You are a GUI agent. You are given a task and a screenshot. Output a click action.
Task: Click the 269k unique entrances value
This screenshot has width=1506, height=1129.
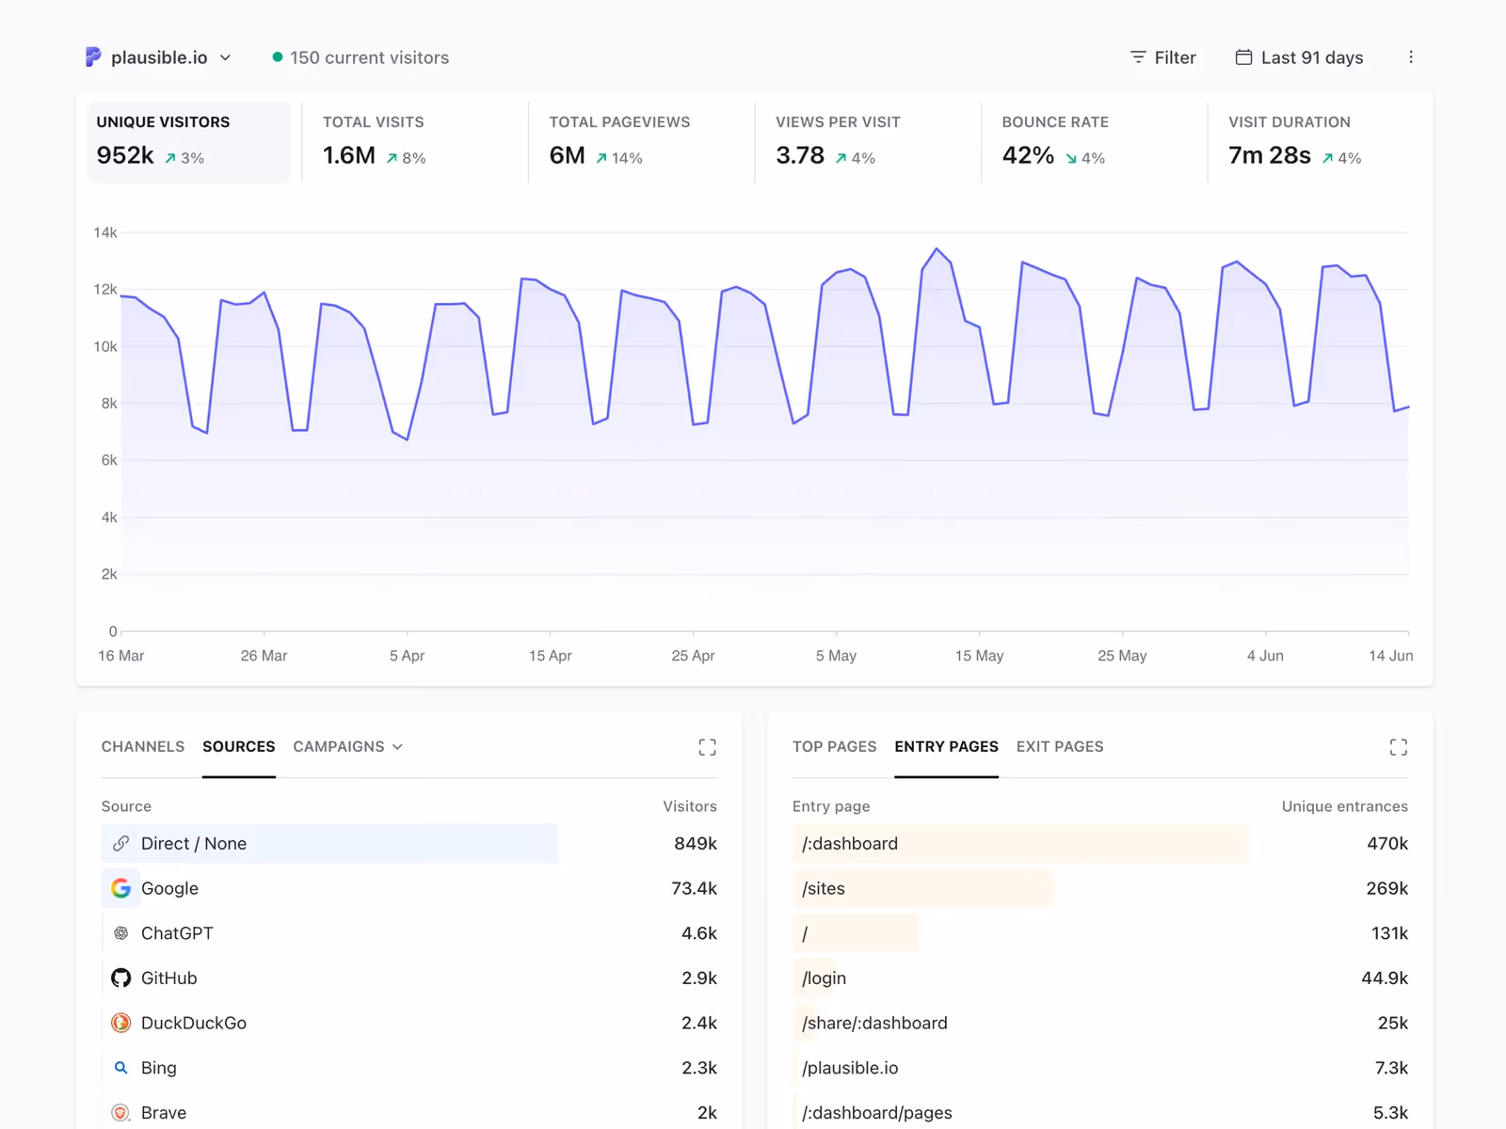pos(1387,888)
